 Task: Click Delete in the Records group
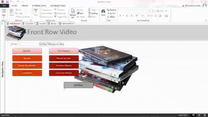tap(81, 17)
